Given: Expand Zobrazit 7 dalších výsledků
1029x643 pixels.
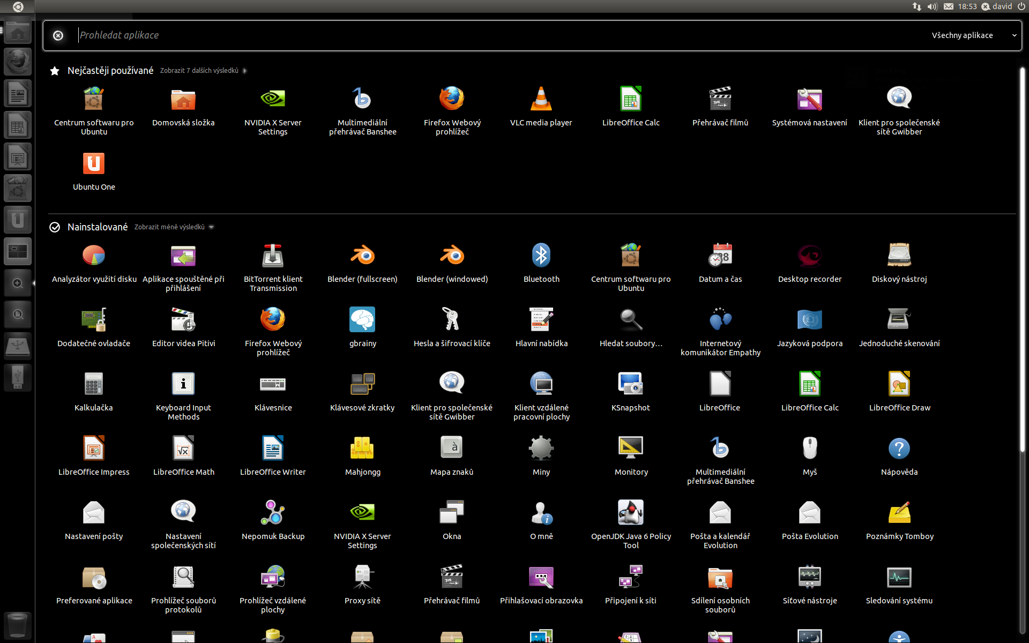Looking at the screenshot, I should pos(203,71).
